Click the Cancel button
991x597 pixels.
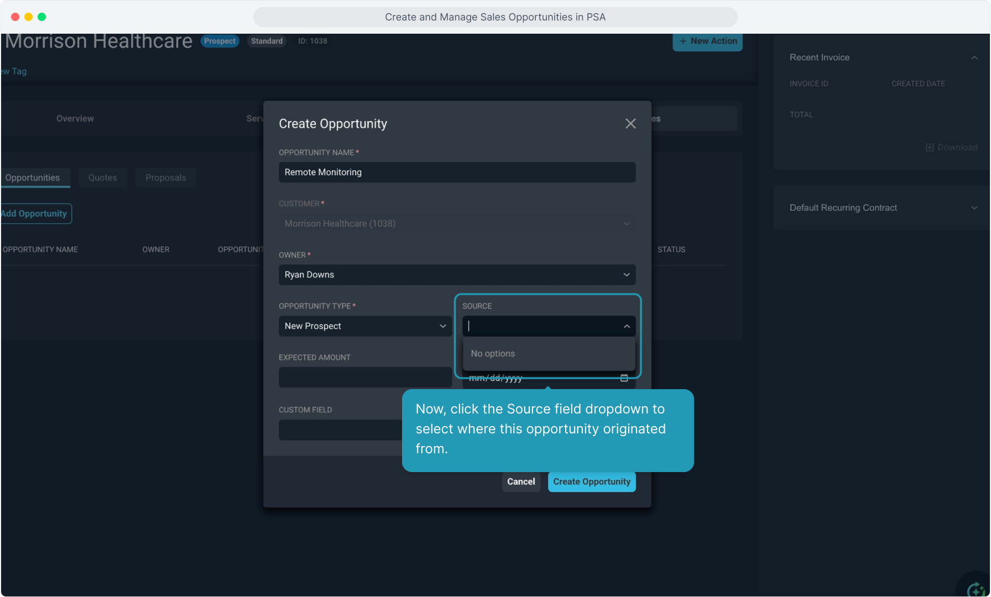point(521,481)
